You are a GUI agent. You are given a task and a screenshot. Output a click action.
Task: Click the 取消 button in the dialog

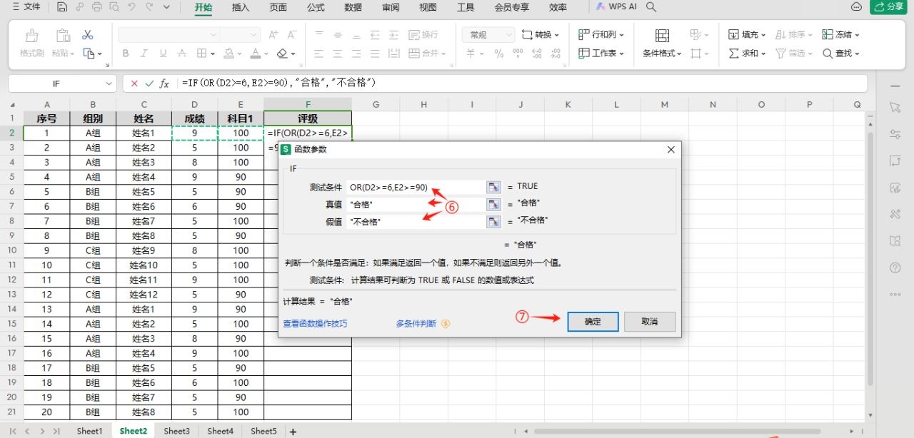pyautogui.click(x=650, y=322)
